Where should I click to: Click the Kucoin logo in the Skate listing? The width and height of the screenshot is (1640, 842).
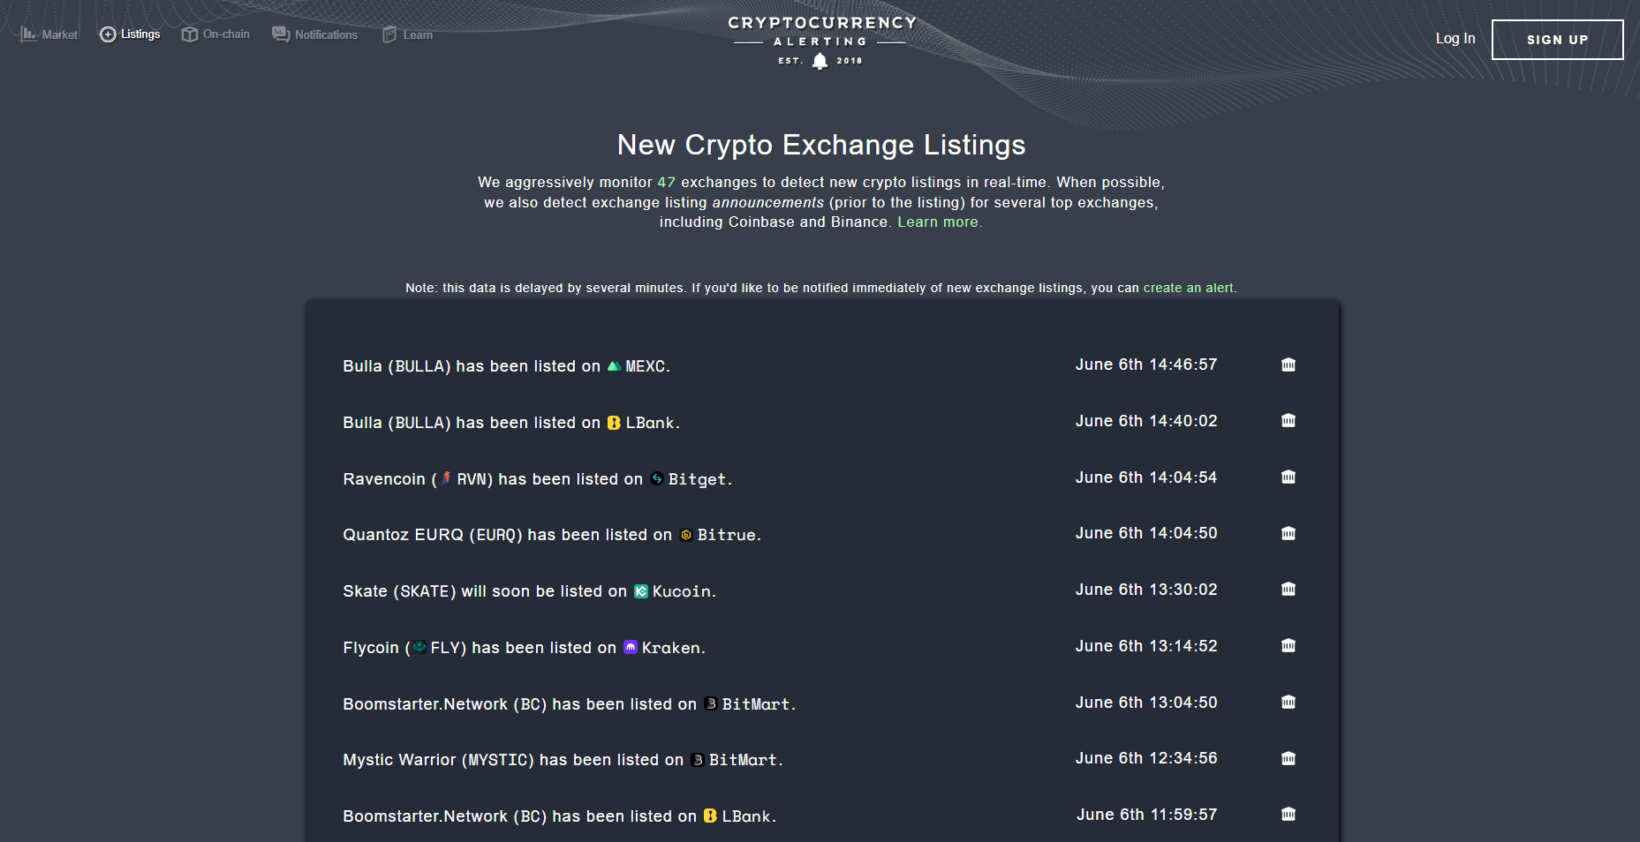click(641, 591)
